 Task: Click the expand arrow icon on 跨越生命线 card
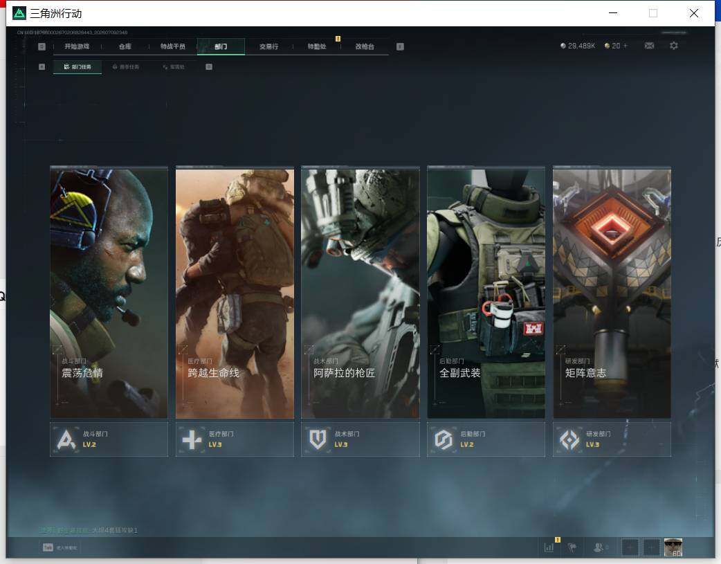(183, 349)
